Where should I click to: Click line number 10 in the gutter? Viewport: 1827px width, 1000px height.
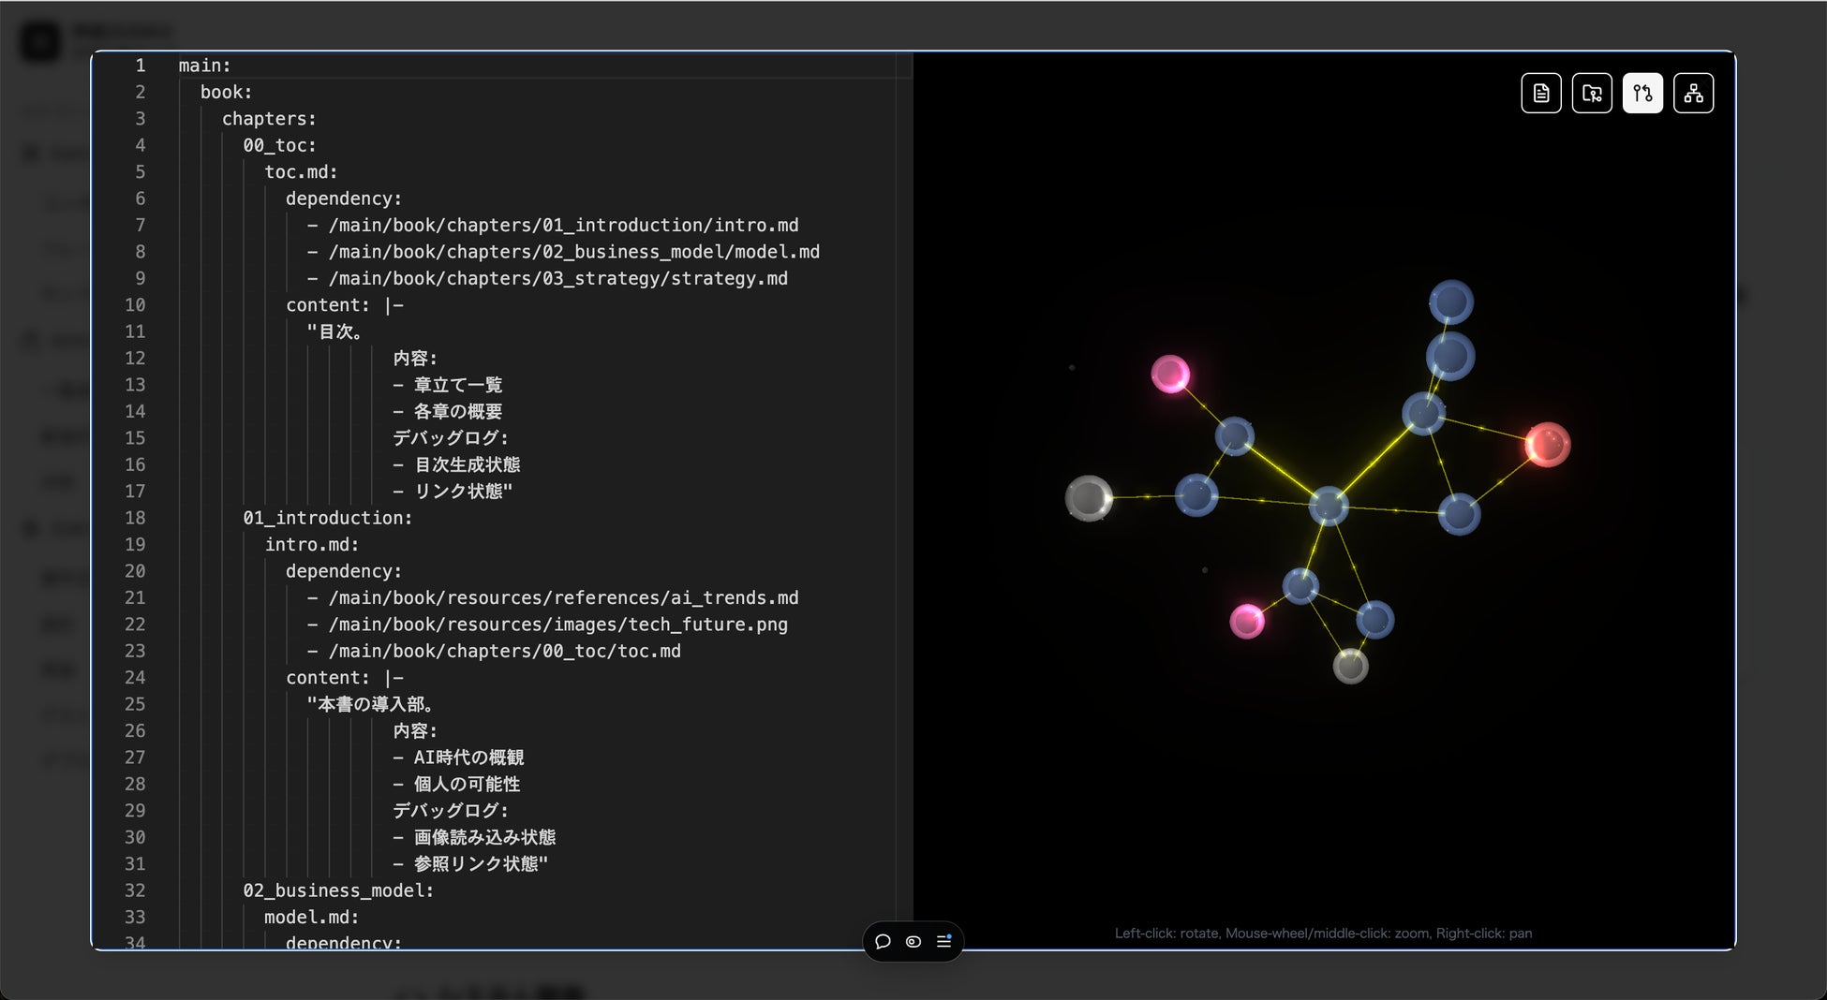tap(135, 305)
